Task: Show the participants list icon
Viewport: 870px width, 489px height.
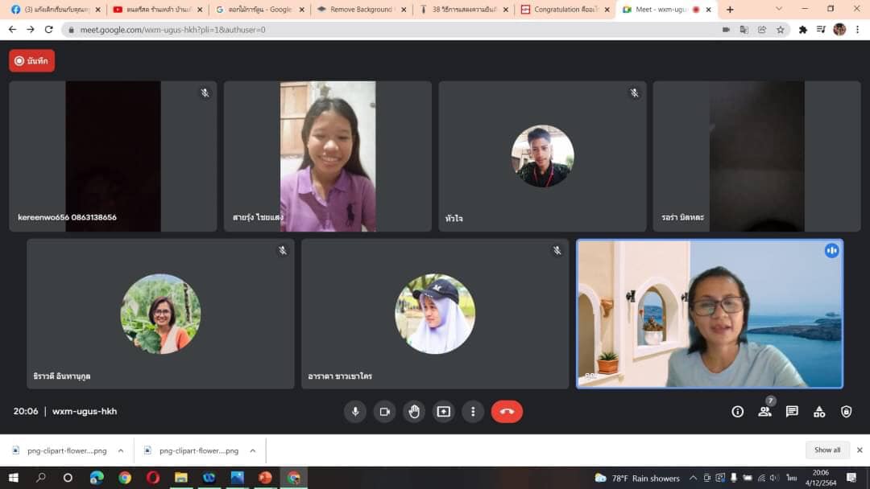Action: click(x=764, y=412)
